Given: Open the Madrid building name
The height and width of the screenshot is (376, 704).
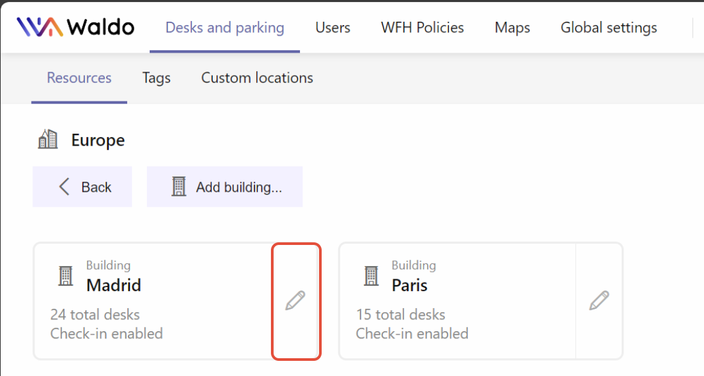Looking at the screenshot, I should click(113, 285).
